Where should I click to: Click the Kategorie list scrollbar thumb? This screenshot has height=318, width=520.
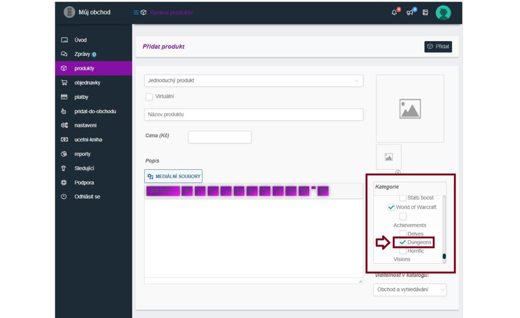tap(444, 257)
